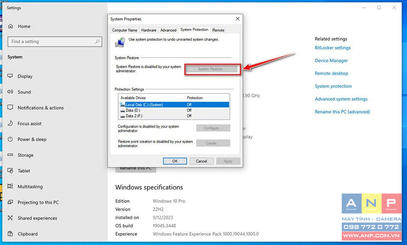Click the Tablet icon in sidebar
407x245 pixels.
pos(10,170)
